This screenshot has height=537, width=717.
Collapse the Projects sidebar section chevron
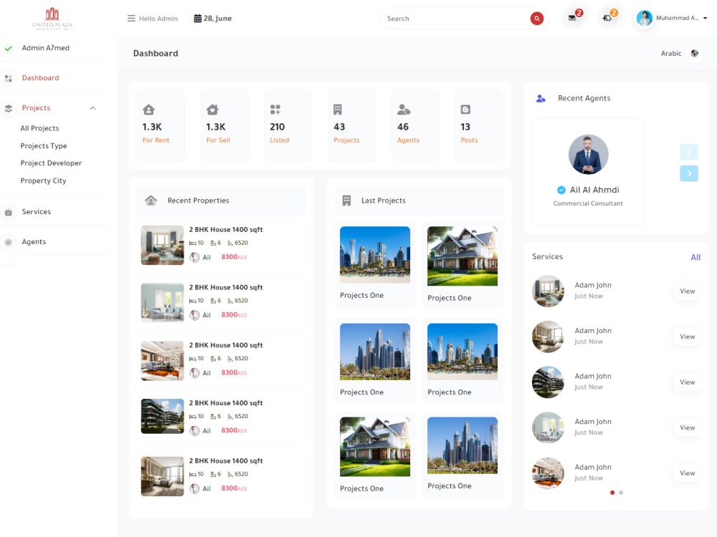coord(92,108)
